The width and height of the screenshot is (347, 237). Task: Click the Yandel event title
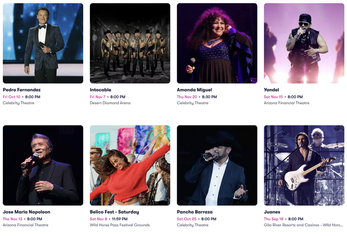point(271,90)
